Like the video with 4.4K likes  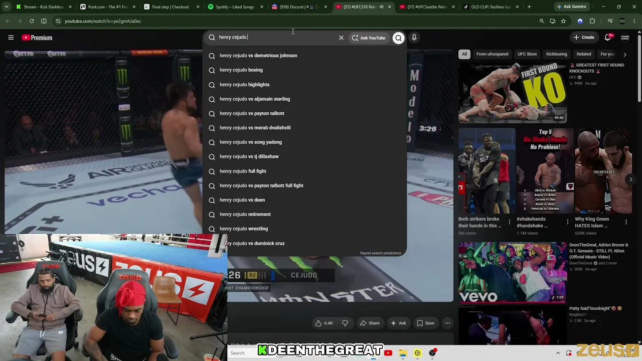[x=324, y=323]
